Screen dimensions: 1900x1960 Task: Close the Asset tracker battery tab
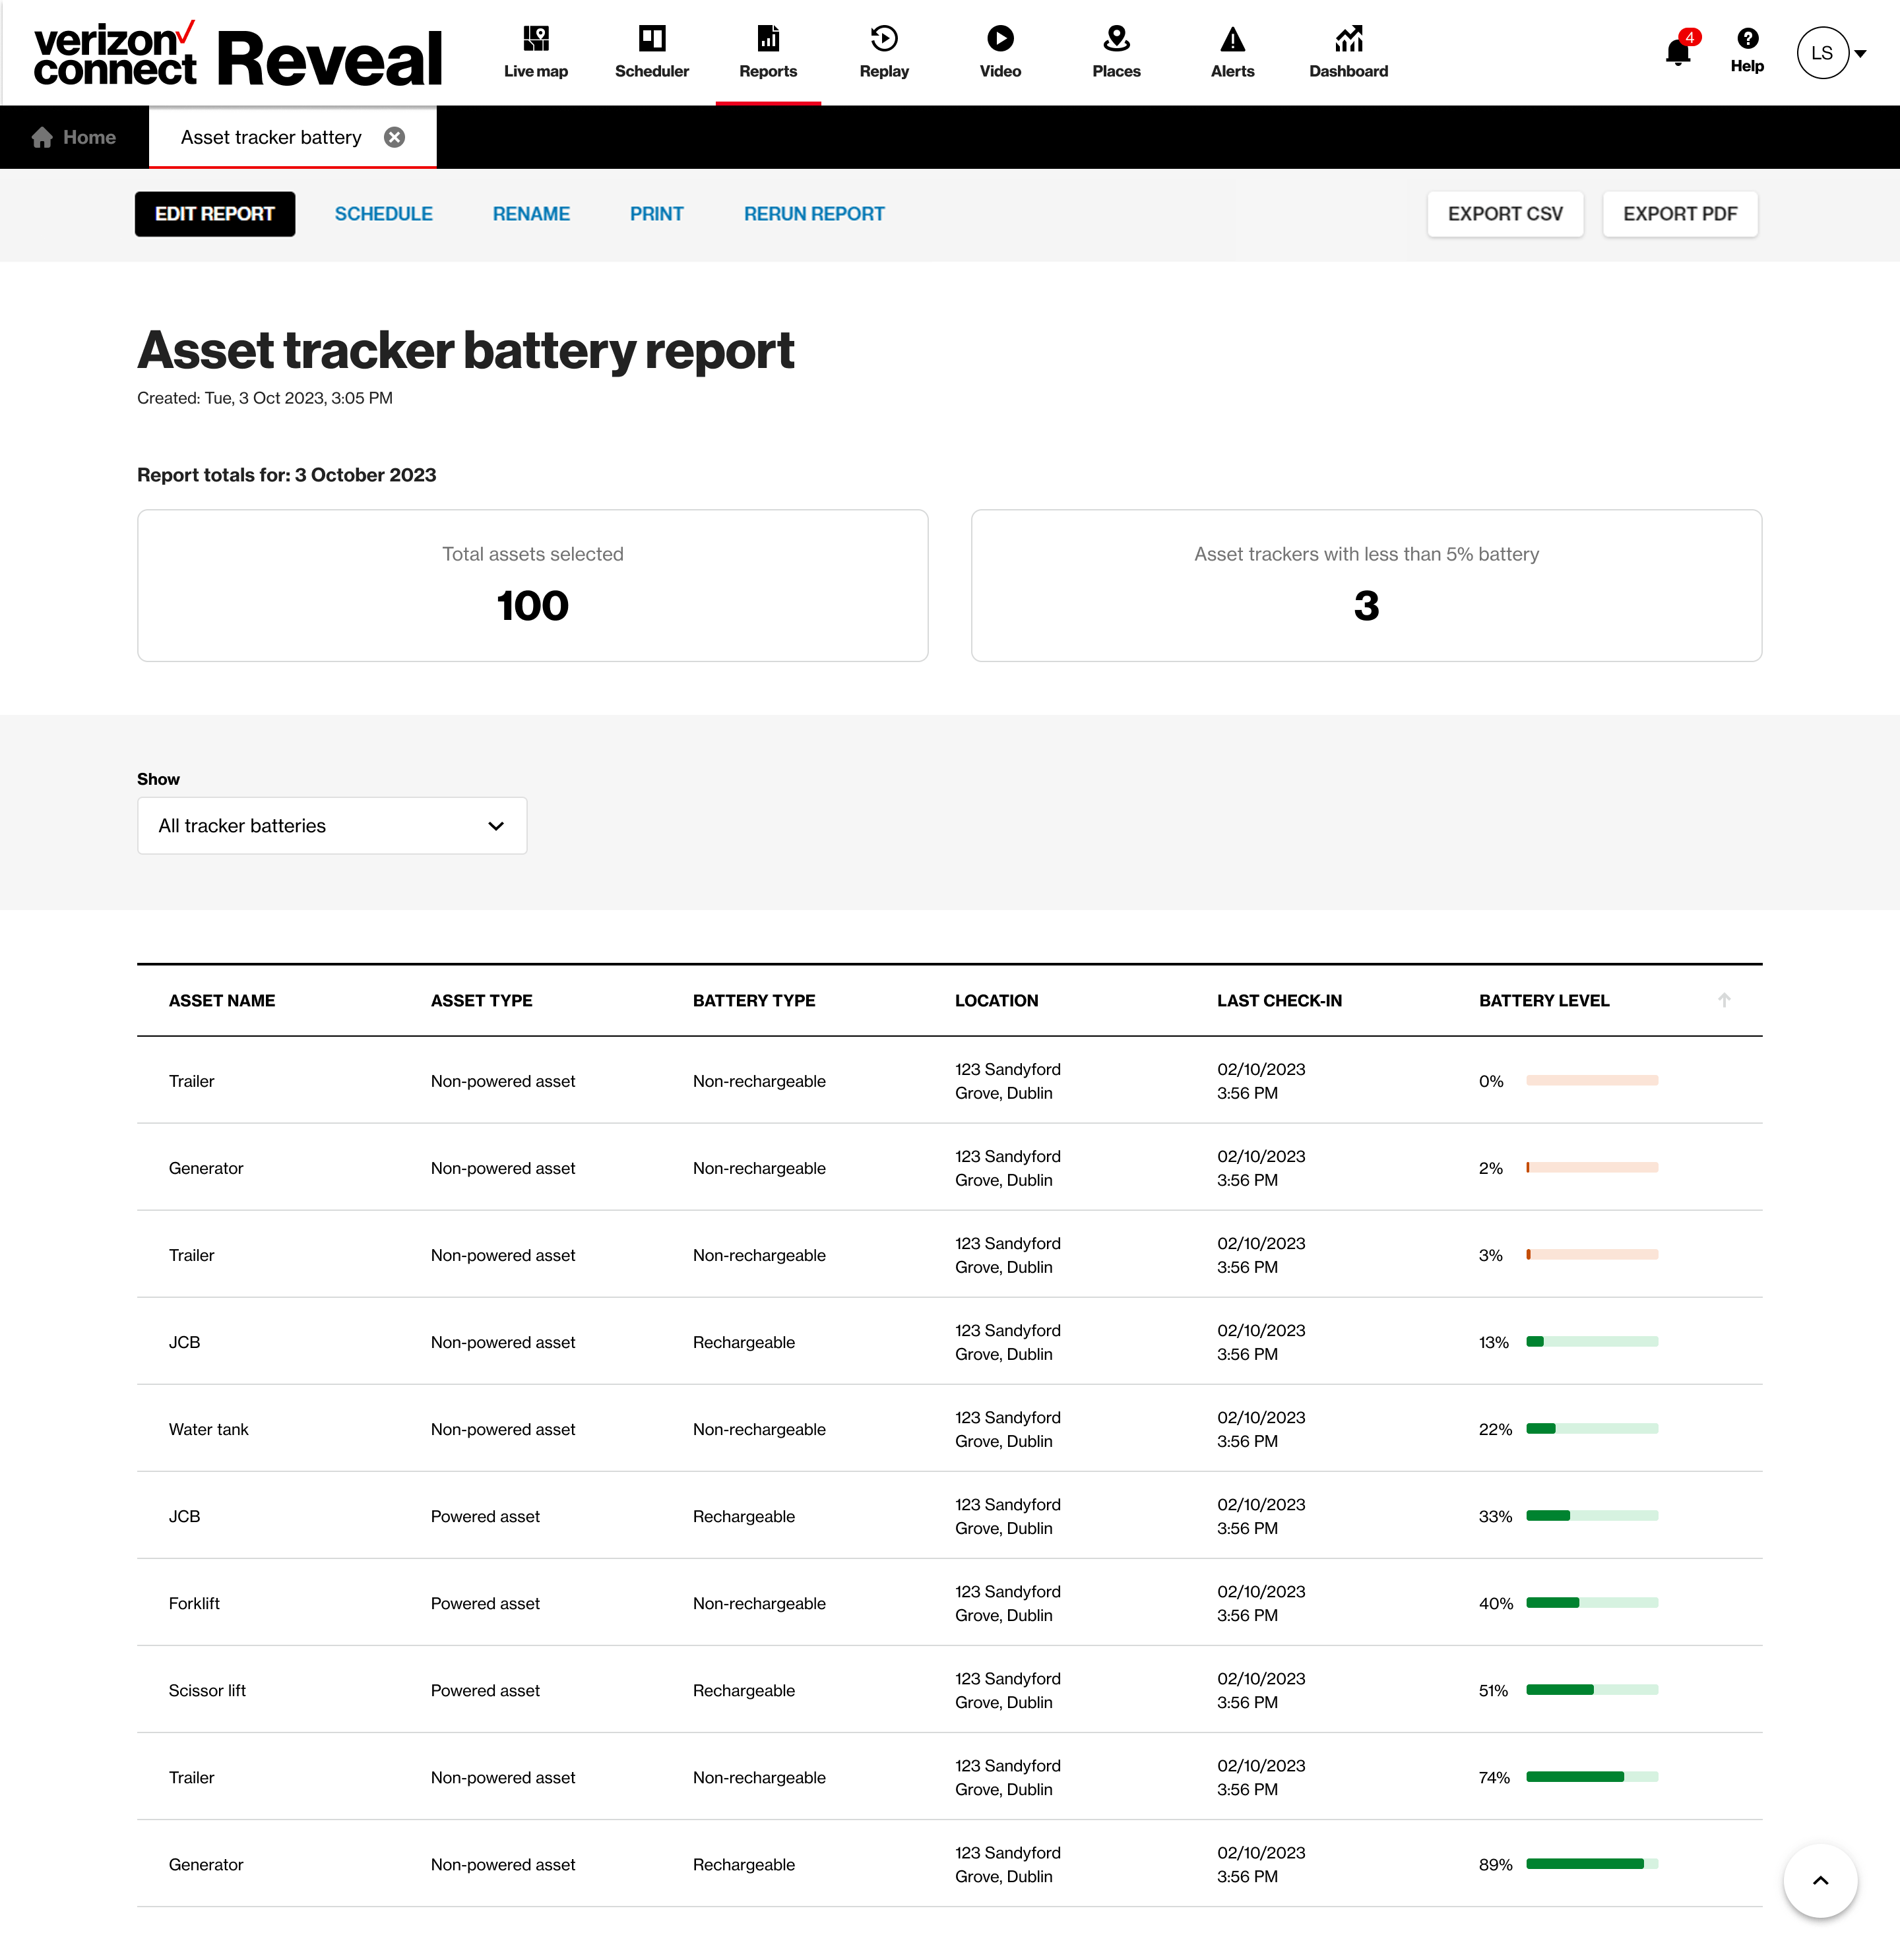395,137
